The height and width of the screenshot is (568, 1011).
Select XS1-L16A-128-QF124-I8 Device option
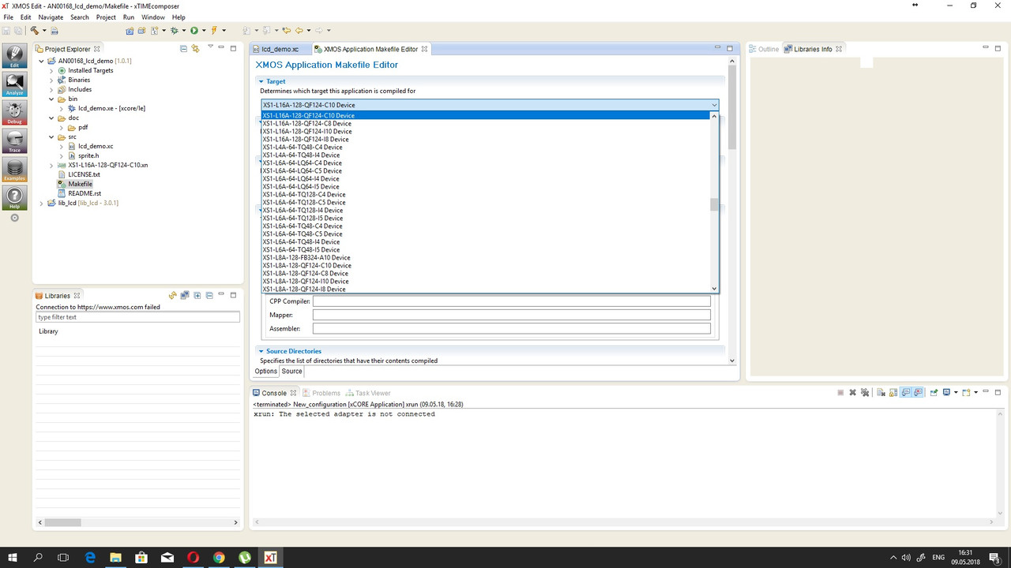306,139
